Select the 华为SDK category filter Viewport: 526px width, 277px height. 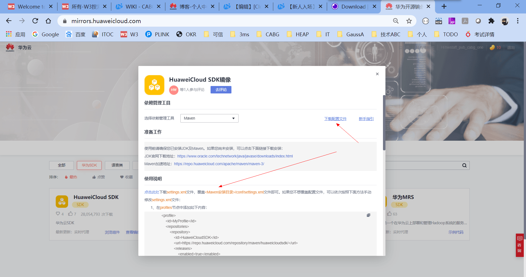pos(89,165)
